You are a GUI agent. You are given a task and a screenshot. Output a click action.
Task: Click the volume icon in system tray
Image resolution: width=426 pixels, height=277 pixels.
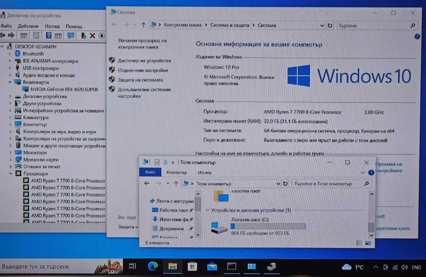[x=404, y=267]
